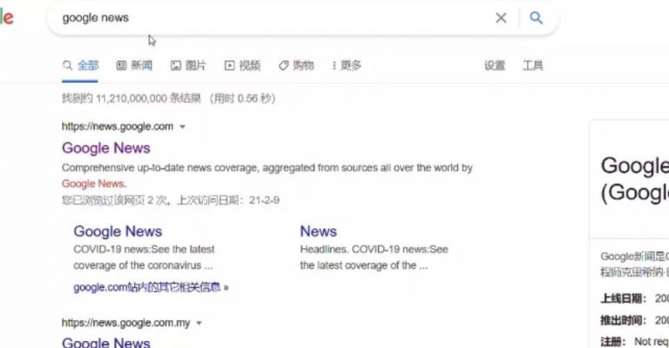Open the first Google News result title
This screenshot has width=669, height=348.
105,148
